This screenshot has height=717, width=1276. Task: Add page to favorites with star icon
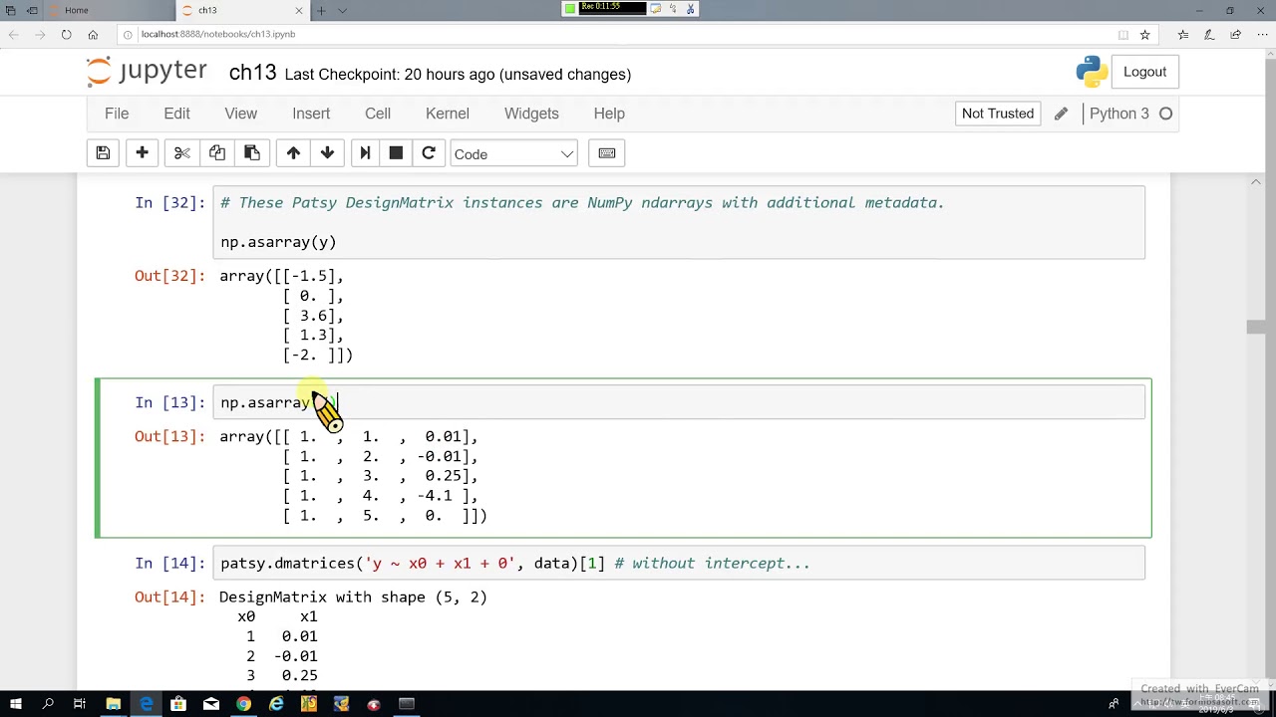click(x=1144, y=34)
